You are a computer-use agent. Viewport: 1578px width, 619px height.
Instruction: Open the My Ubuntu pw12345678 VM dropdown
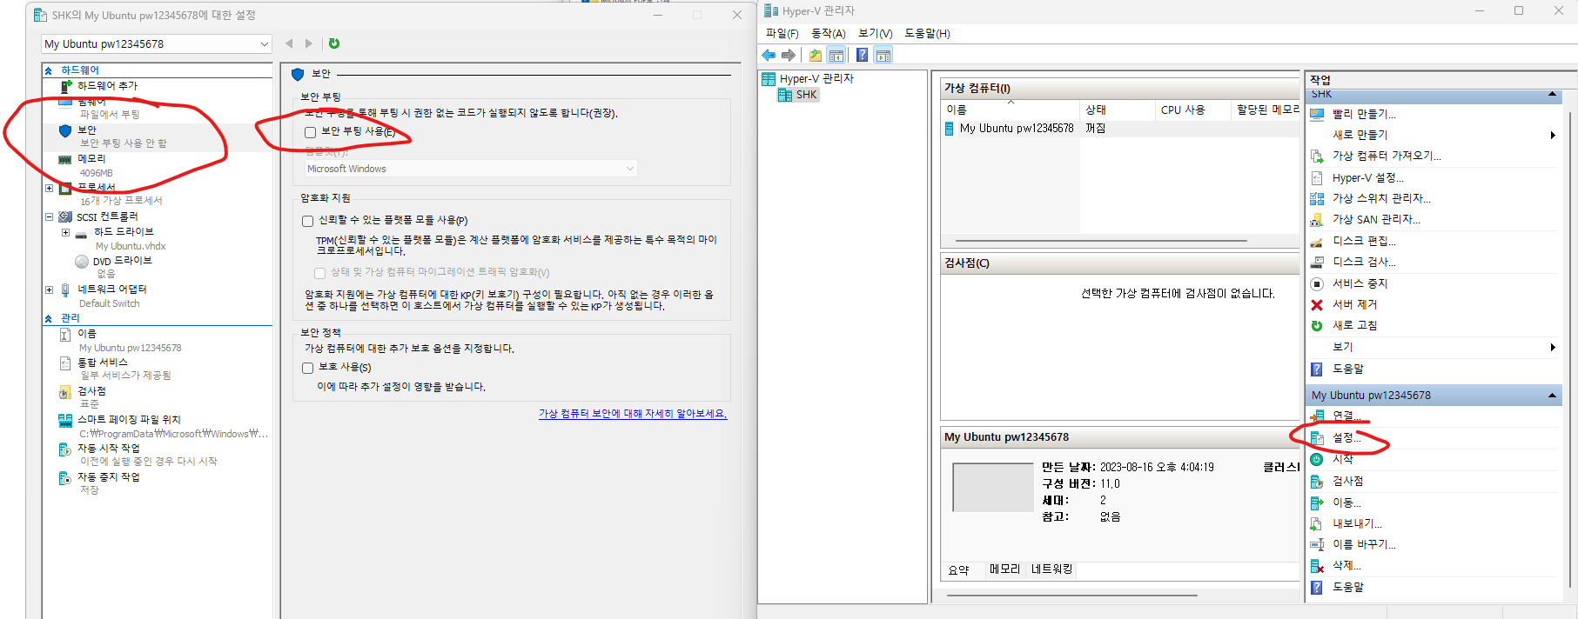pos(158,43)
